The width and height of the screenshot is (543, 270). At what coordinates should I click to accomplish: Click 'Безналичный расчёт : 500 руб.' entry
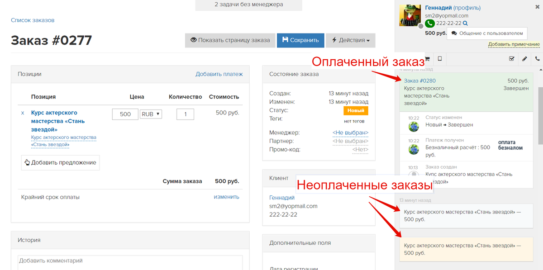point(458,151)
